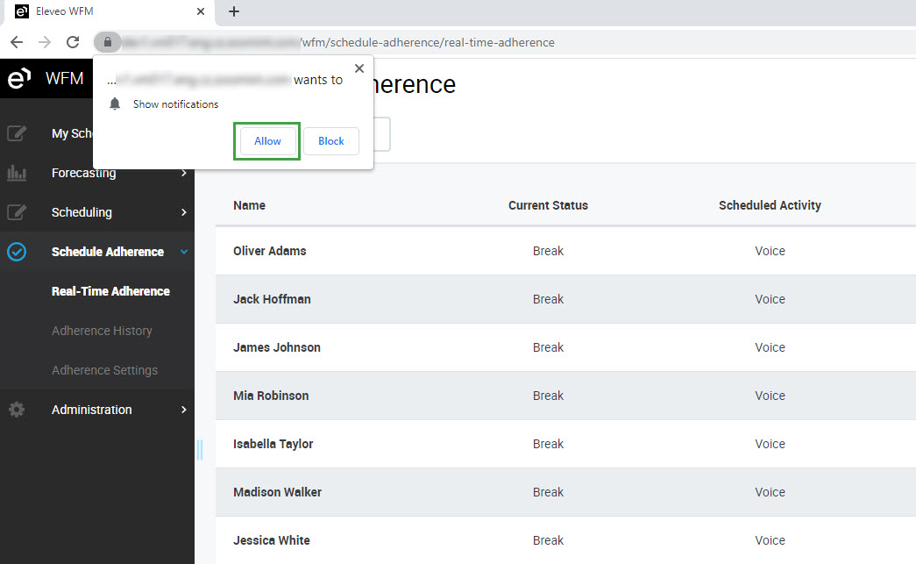Click the My Schedule sidebar icon
Image resolution: width=916 pixels, height=564 pixels.
pos(17,133)
